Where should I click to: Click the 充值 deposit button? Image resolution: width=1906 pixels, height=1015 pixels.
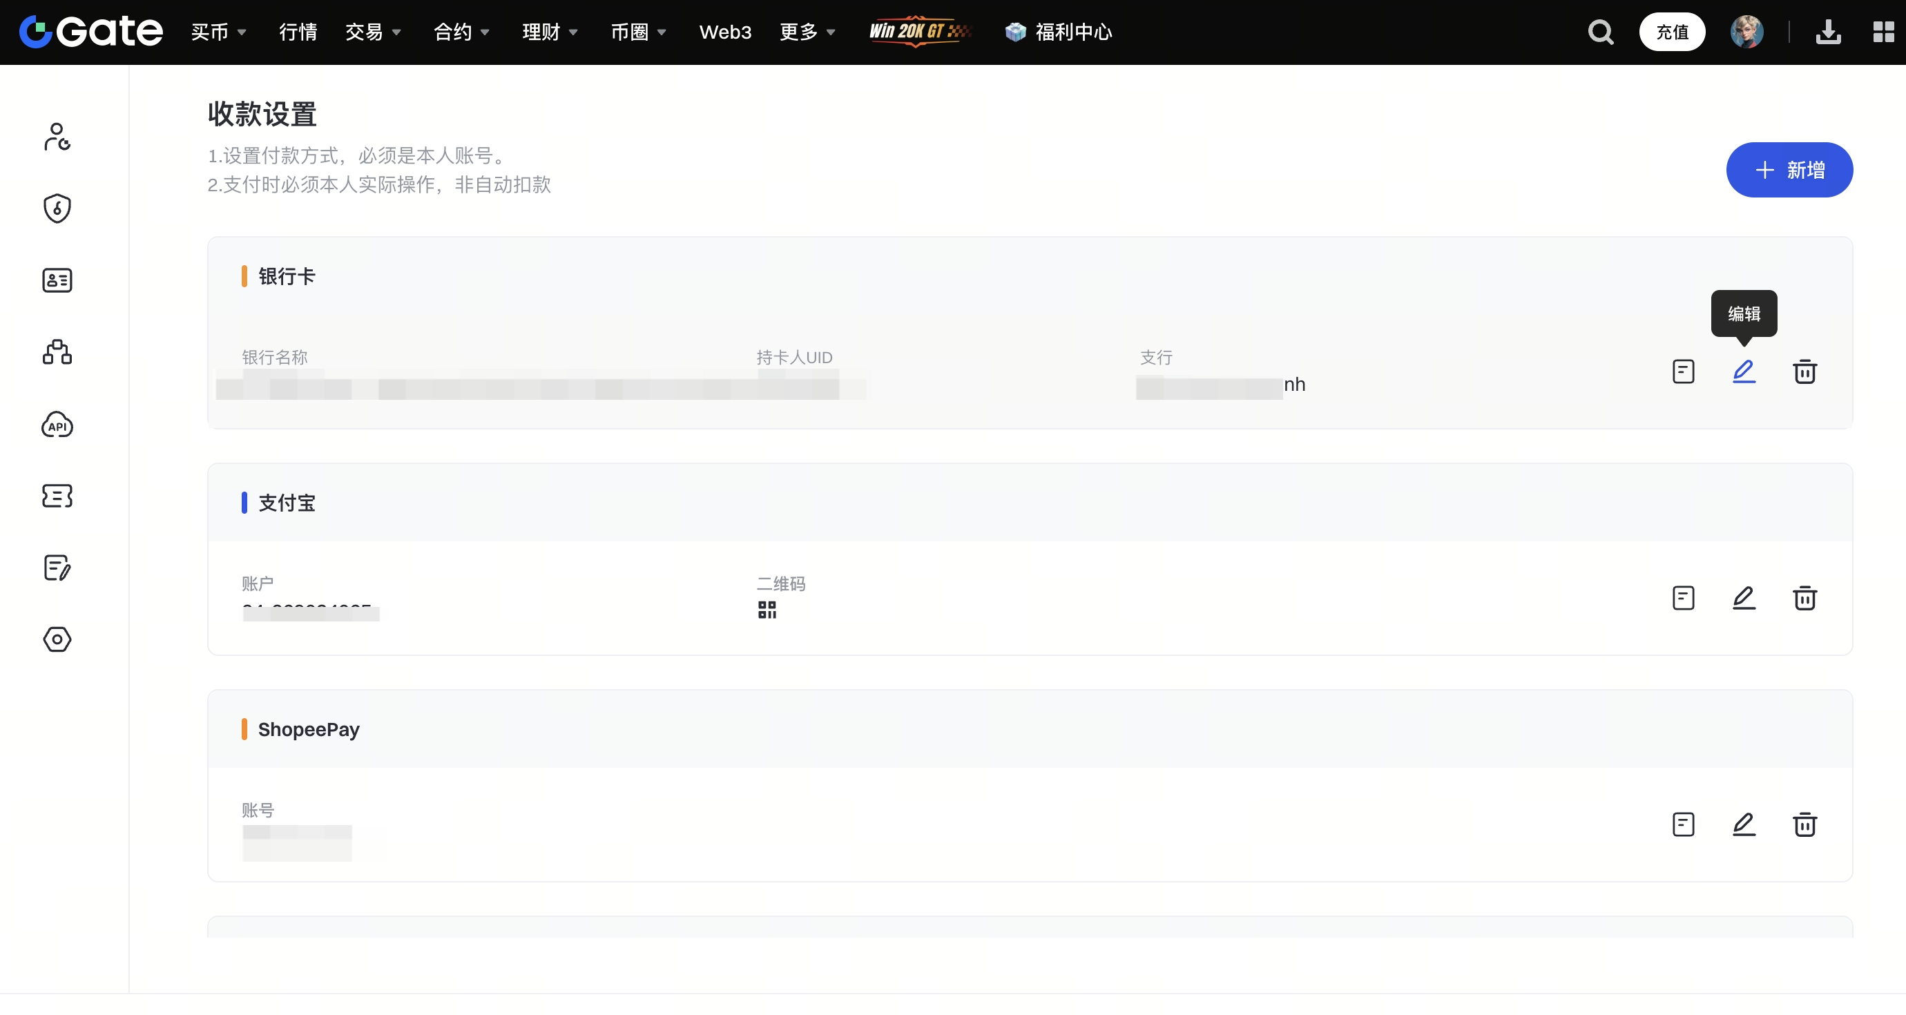1671,32
